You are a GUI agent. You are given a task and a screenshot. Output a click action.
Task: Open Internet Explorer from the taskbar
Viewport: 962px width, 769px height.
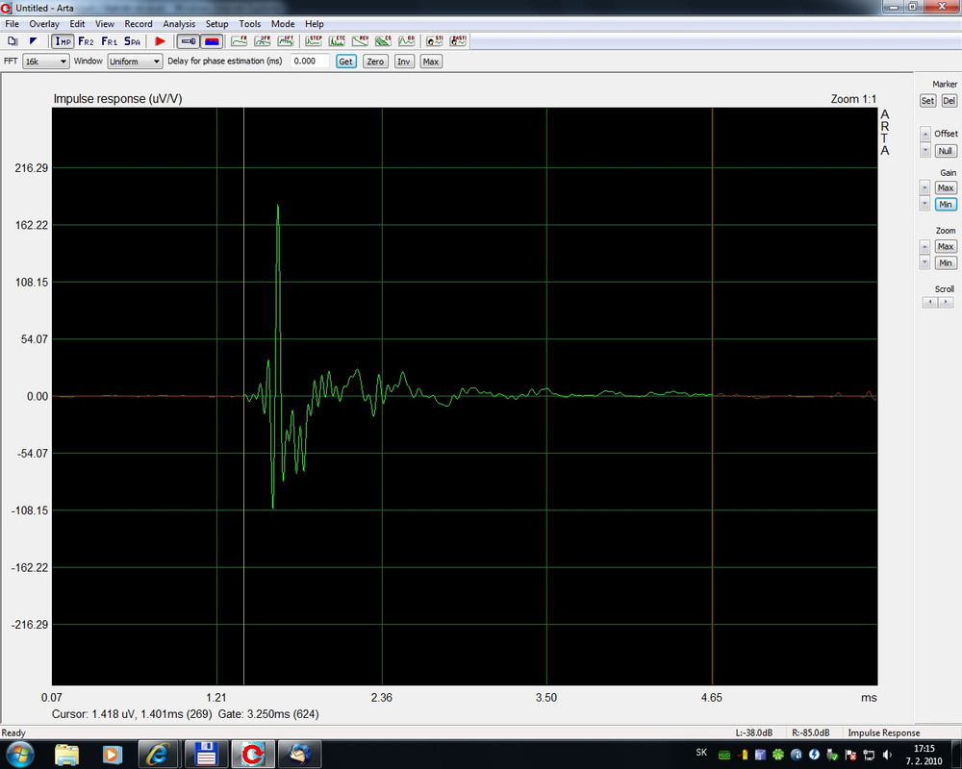[159, 755]
